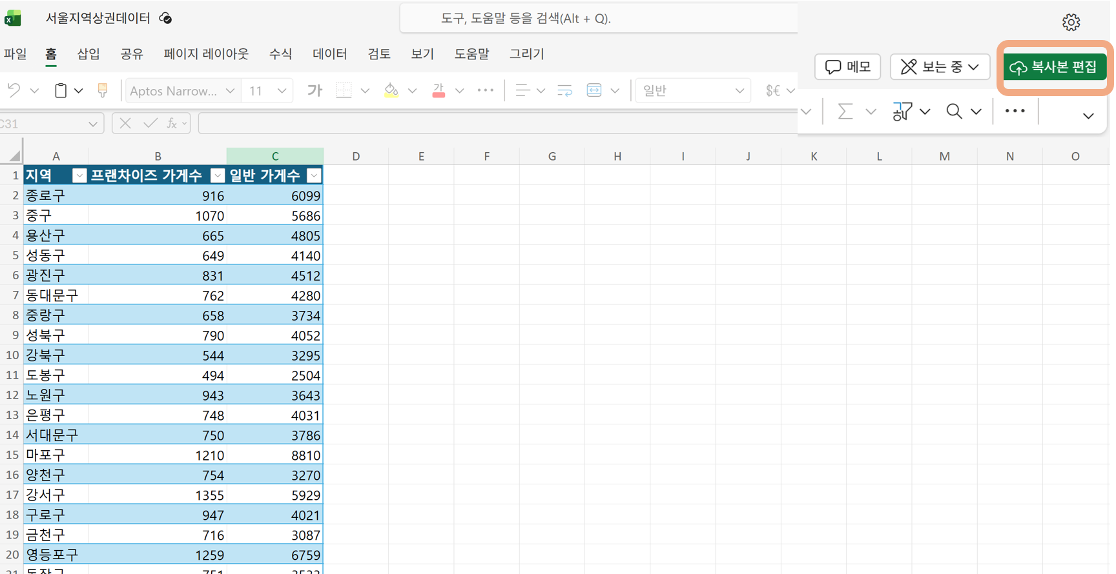Toggle Bold formatting (가)
The width and height of the screenshot is (1116, 574).
click(x=315, y=91)
